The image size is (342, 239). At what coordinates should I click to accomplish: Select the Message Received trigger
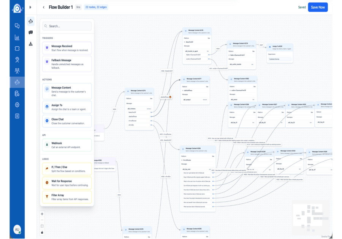pos(67,48)
